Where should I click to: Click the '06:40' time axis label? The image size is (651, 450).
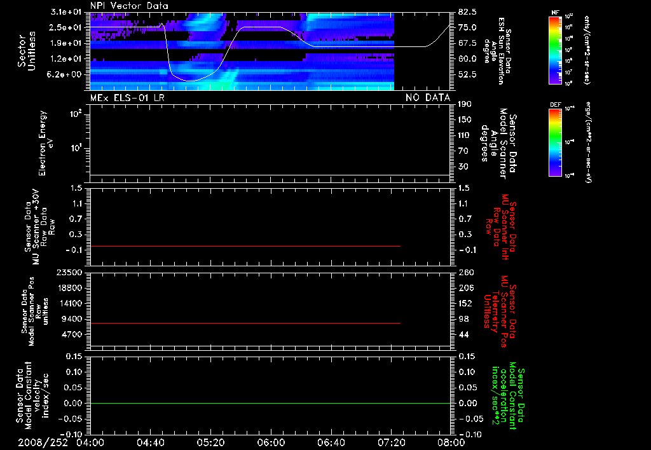pyautogui.click(x=331, y=442)
